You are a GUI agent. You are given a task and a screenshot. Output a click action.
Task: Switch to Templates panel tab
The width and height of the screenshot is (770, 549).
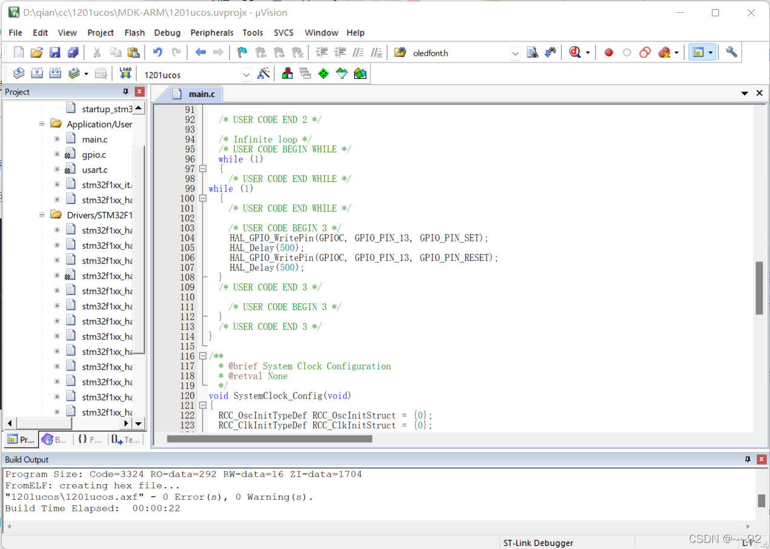pos(126,440)
